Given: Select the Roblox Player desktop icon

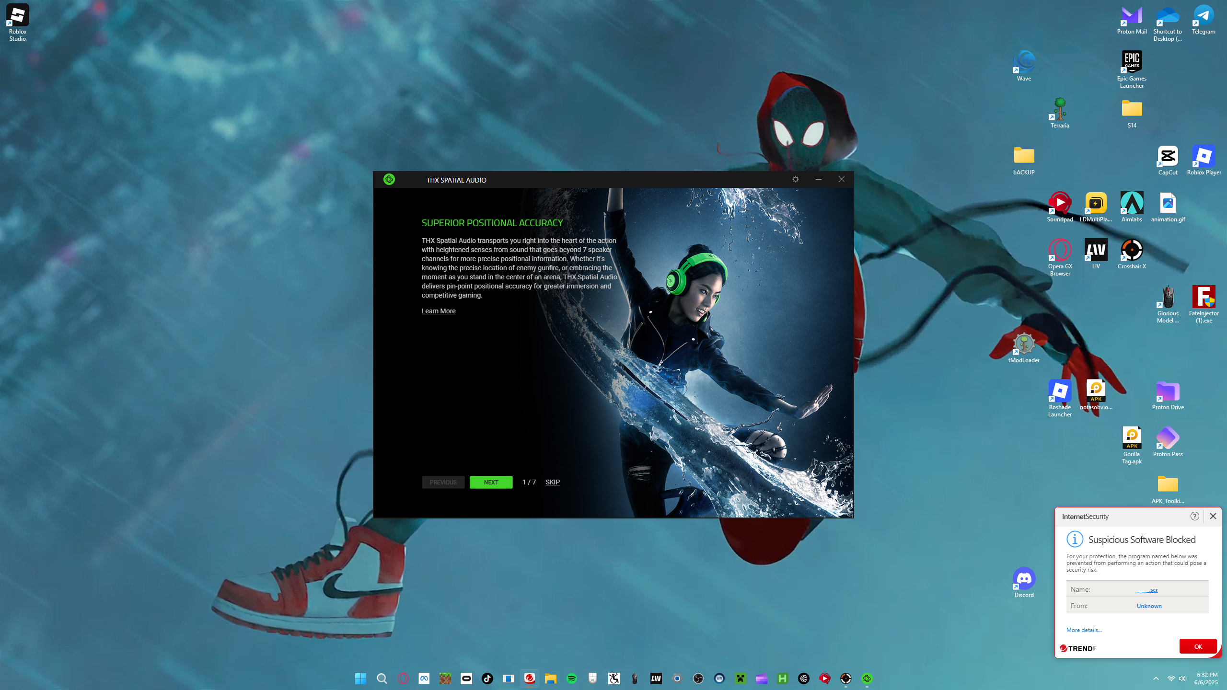Looking at the screenshot, I should 1204,160.
